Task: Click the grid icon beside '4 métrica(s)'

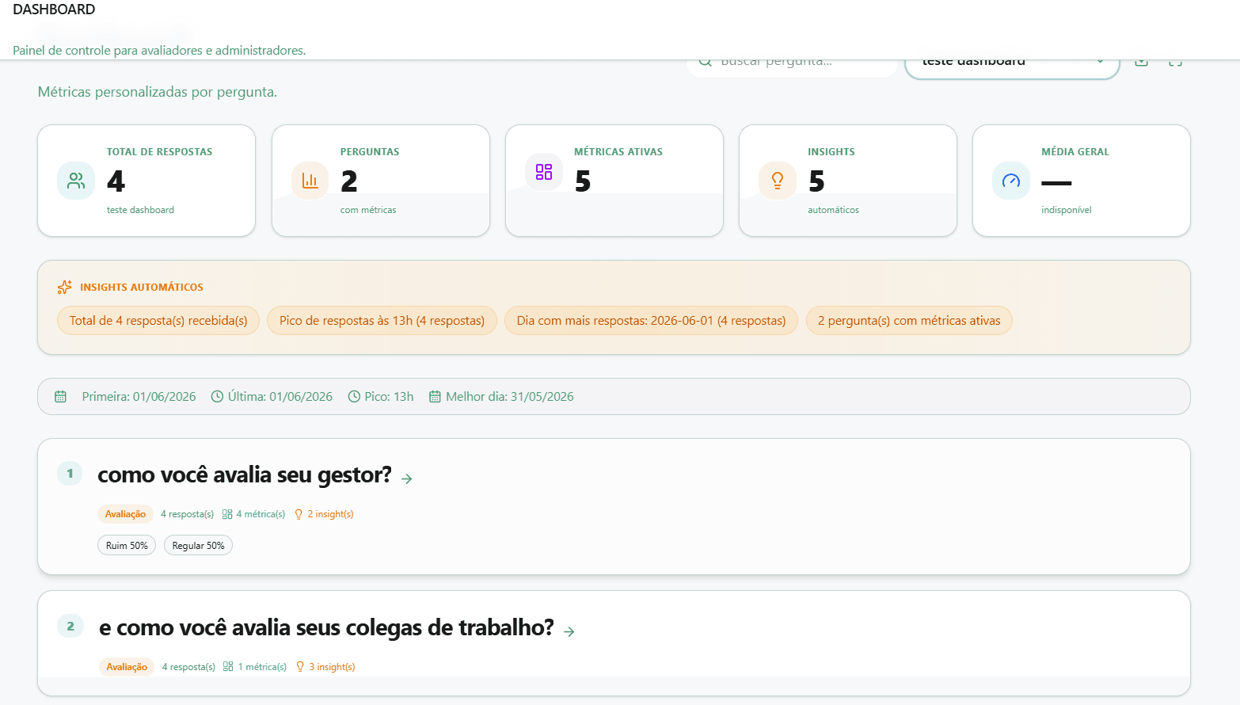Action: point(227,514)
